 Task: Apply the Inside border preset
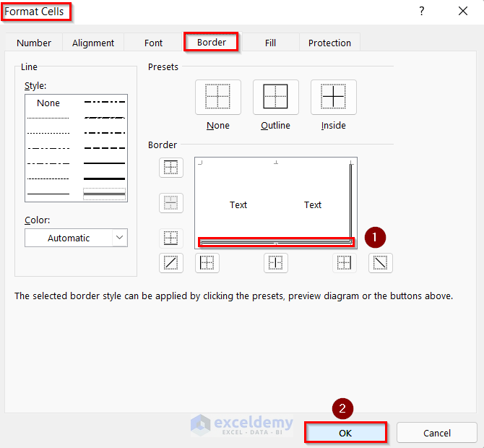coord(333,98)
